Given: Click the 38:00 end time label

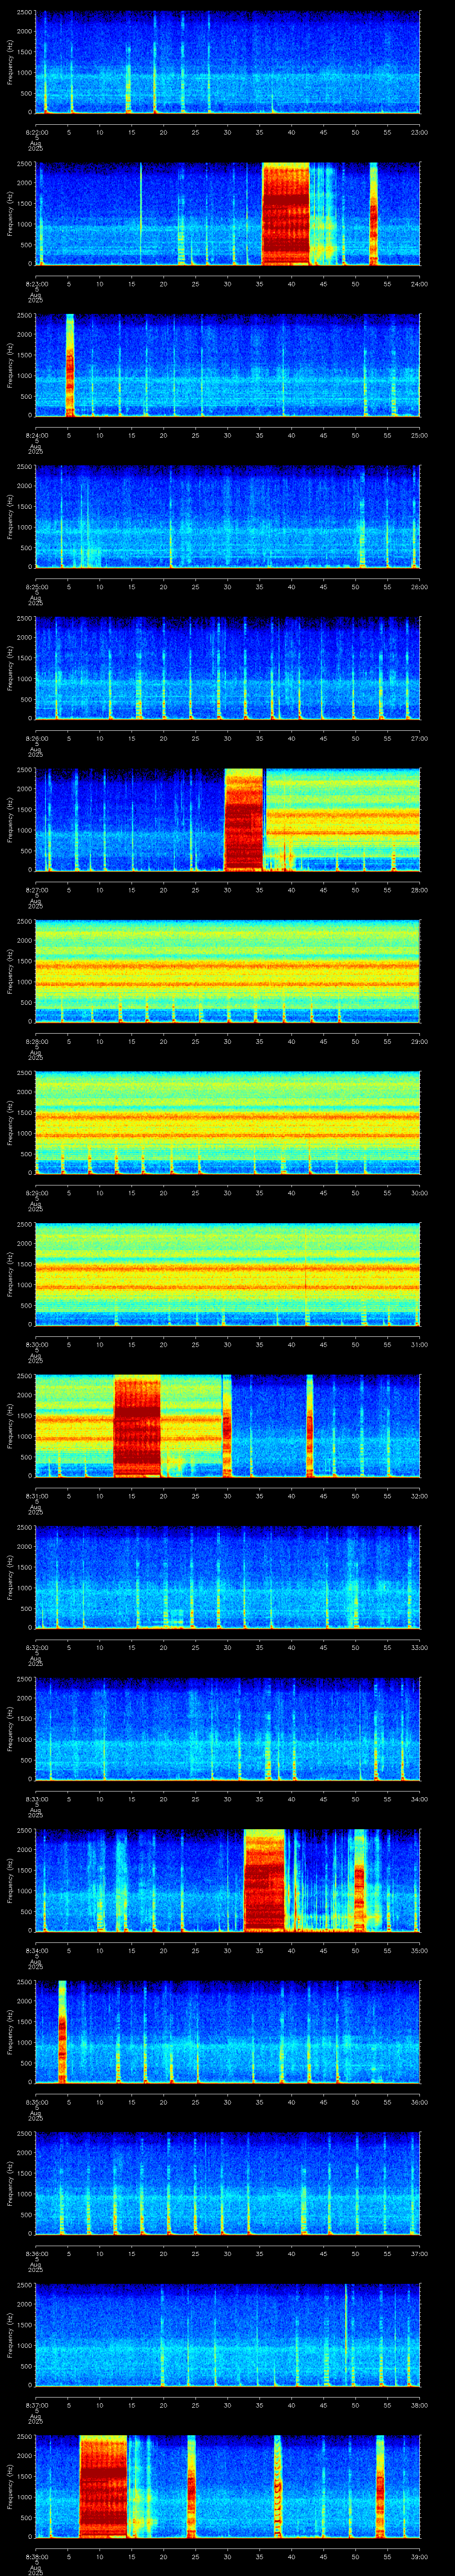Looking at the screenshot, I should [x=420, y=2405].
